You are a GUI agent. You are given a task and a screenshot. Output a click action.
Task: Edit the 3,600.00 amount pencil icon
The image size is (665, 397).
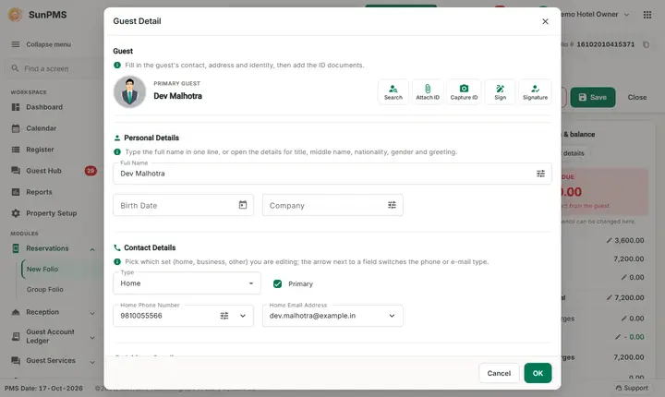[x=609, y=240]
